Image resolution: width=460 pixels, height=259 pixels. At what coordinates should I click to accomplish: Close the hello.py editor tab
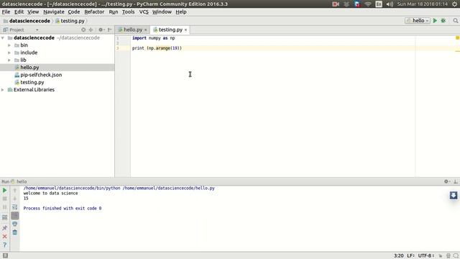tap(145, 30)
